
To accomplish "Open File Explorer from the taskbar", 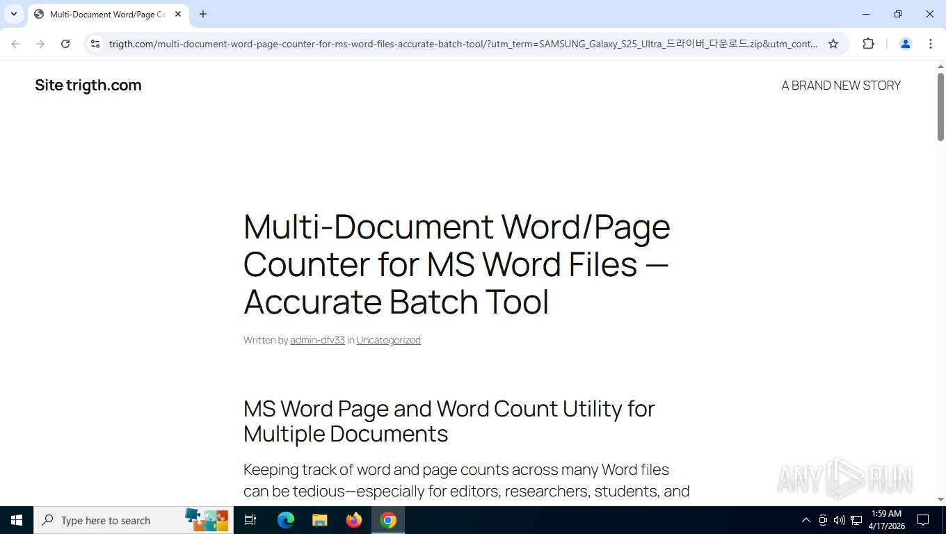I will coord(320,520).
